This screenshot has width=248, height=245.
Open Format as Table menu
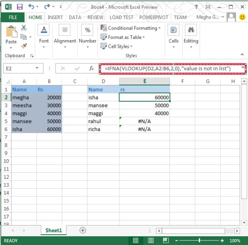coord(123,37)
